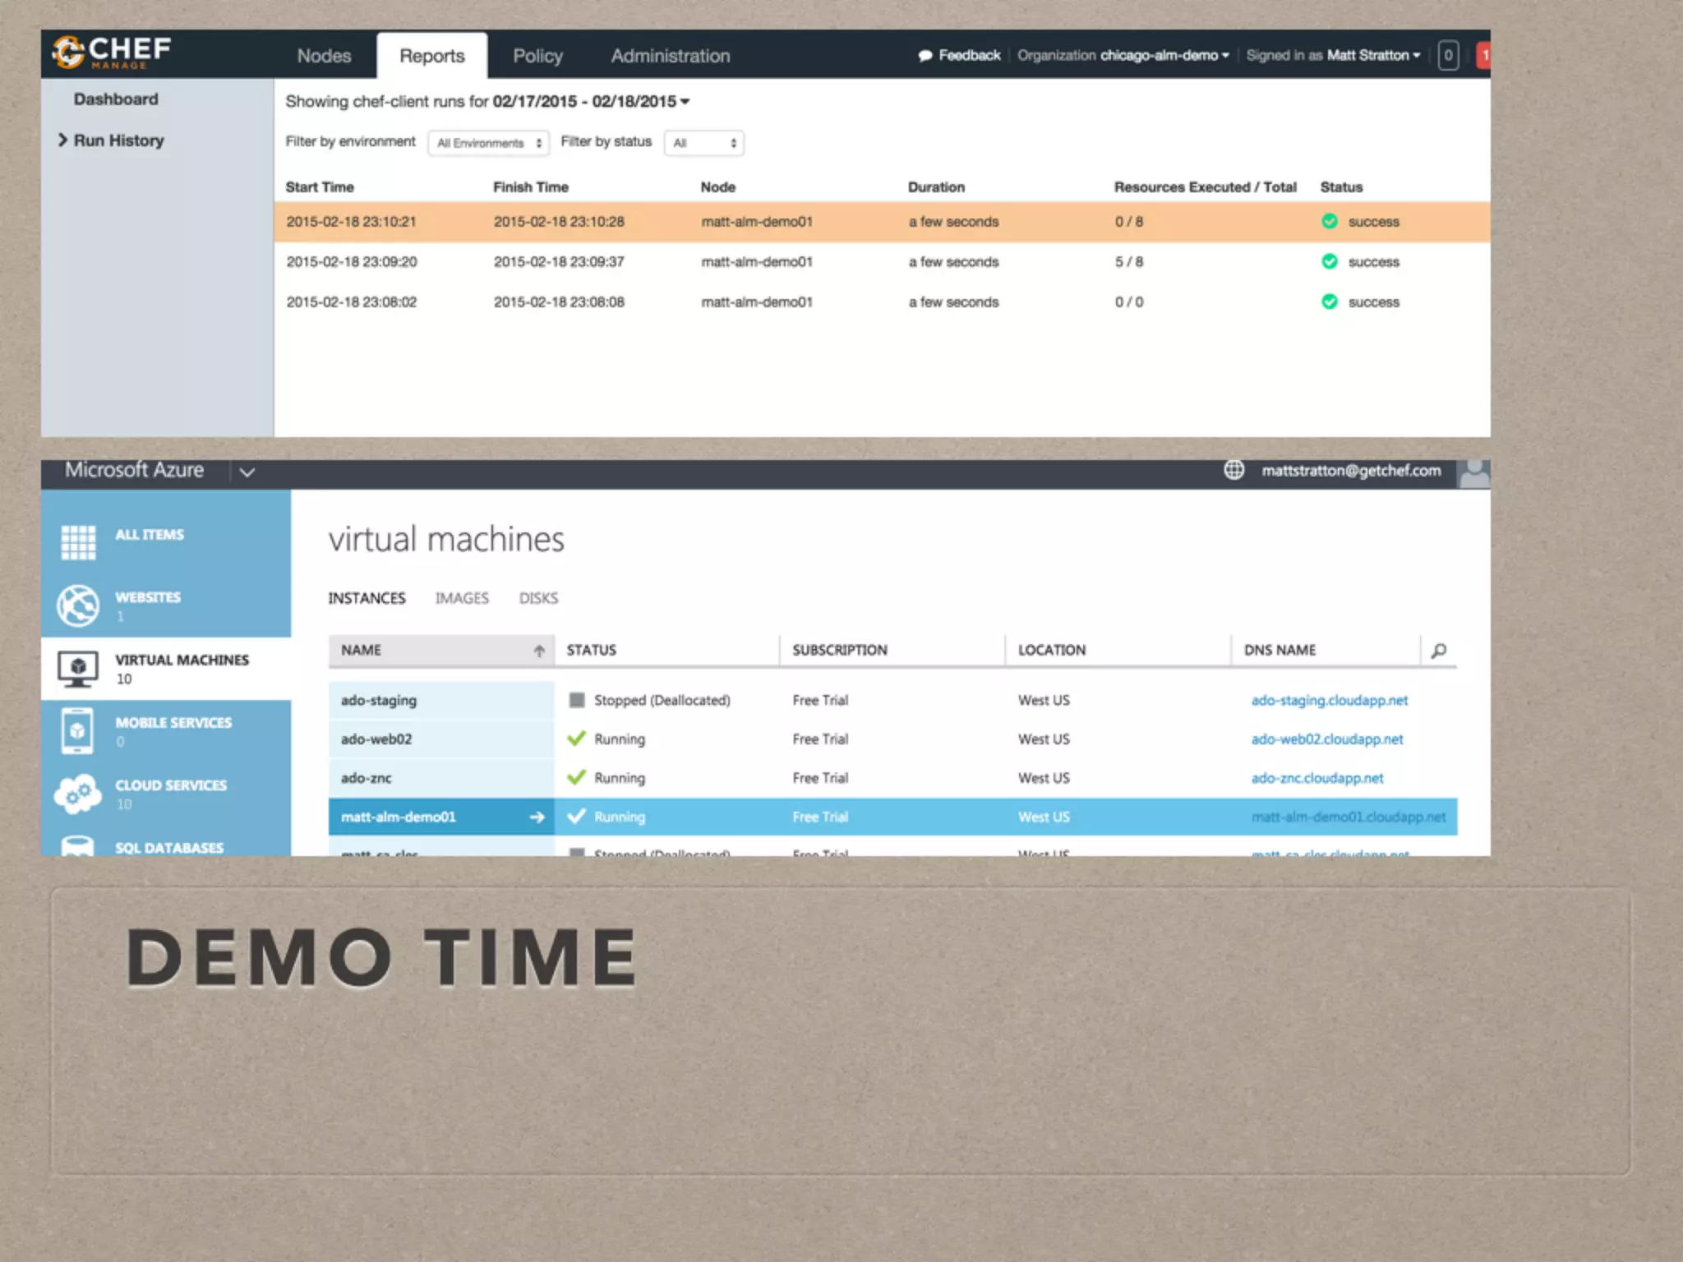Open ado-znc.cloudapp.net link
This screenshot has width=1683, height=1262.
tap(1316, 777)
